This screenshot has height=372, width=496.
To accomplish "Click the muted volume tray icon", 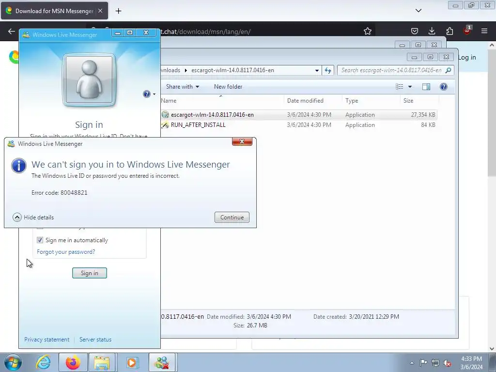I will coord(447,363).
